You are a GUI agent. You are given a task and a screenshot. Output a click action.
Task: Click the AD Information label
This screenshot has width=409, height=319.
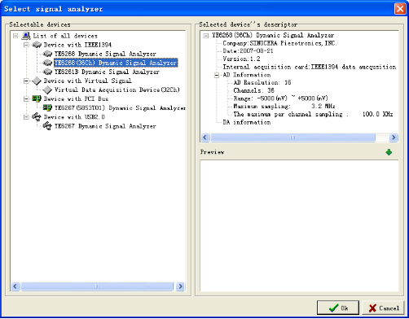[247, 75]
